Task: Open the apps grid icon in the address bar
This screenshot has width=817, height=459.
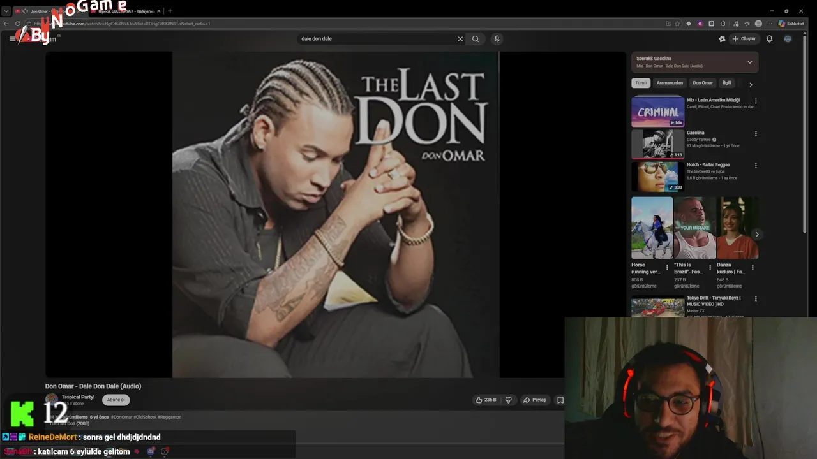Action: click(x=668, y=24)
